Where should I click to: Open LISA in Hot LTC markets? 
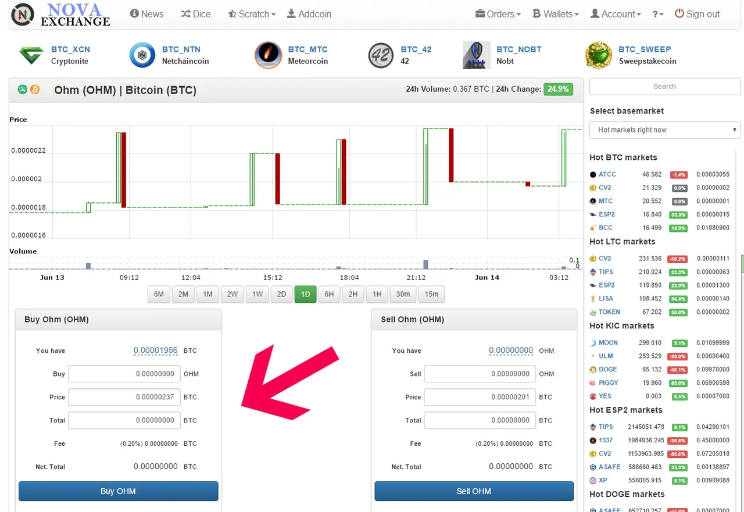pyautogui.click(x=606, y=299)
